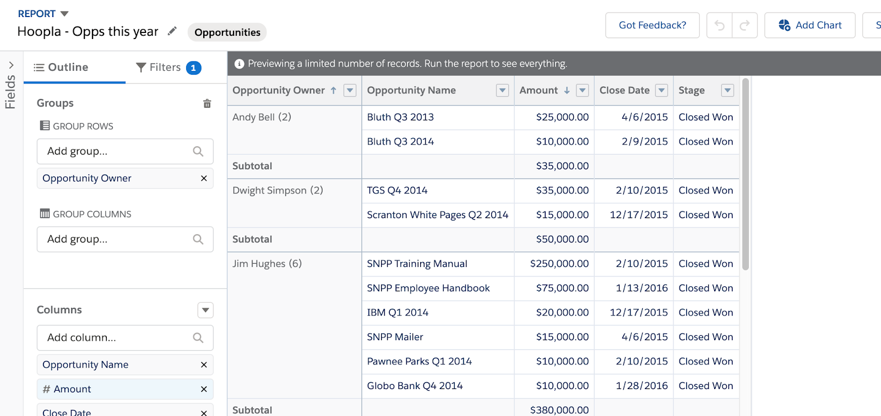Screen dimensions: 881x416
Task: Click the Got Feedback? button
Action: tap(652, 25)
